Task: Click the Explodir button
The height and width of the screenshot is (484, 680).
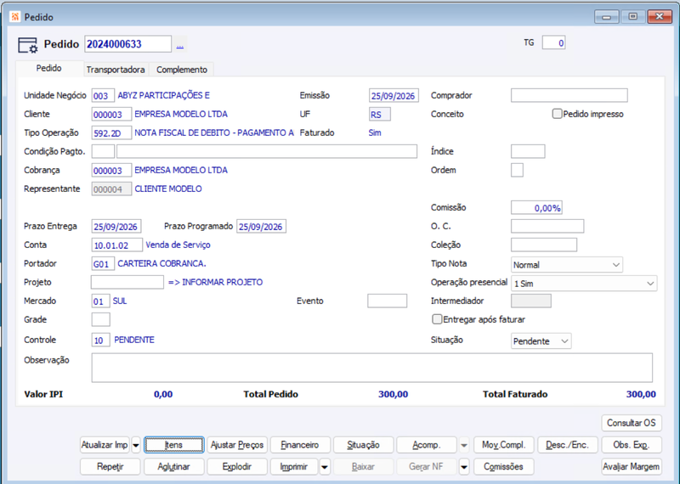Action: [x=237, y=467]
